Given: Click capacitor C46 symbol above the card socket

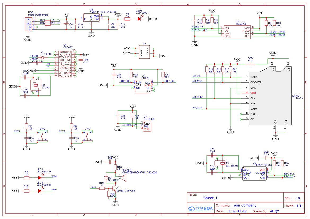Looking at the screenshot, I should coord(250,64).
